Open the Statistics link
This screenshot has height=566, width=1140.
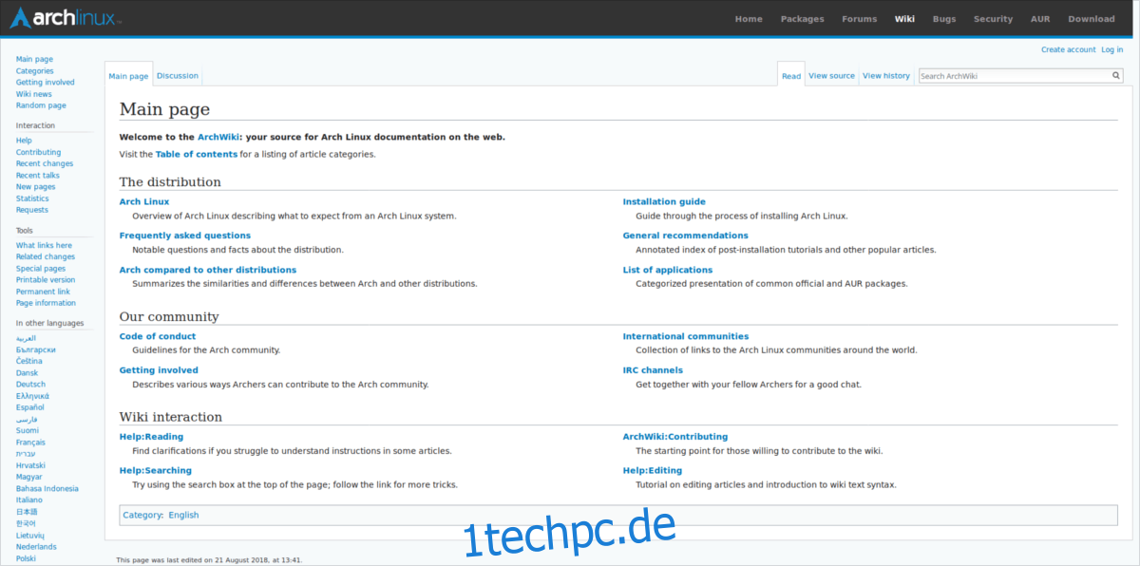[32, 198]
